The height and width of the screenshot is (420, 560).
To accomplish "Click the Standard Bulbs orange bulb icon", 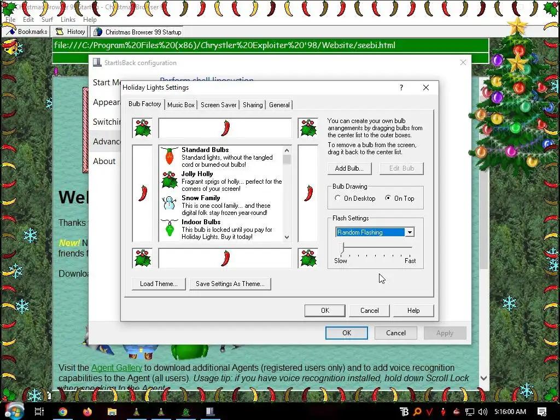I will pos(170,156).
